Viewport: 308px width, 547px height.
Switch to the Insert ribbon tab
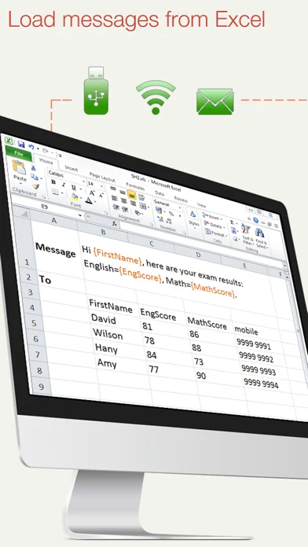(x=71, y=168)
